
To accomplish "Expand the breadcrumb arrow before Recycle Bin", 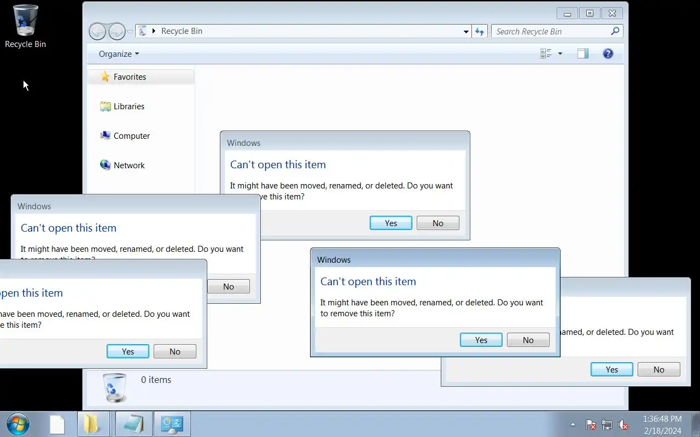I will [x=154, y=31].
